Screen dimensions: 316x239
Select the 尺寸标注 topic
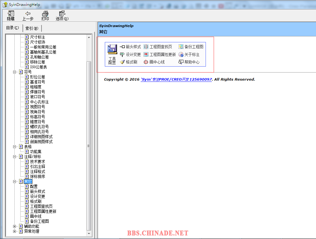[37, 37]
